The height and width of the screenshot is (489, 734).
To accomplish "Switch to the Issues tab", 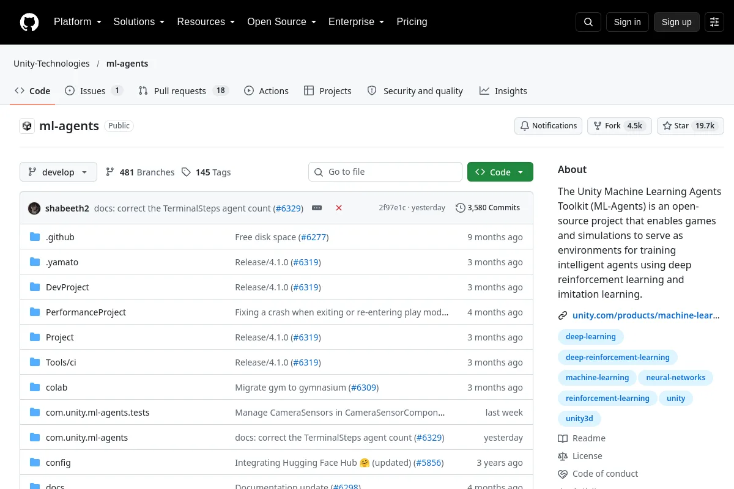I will click(x=94, y=90).
